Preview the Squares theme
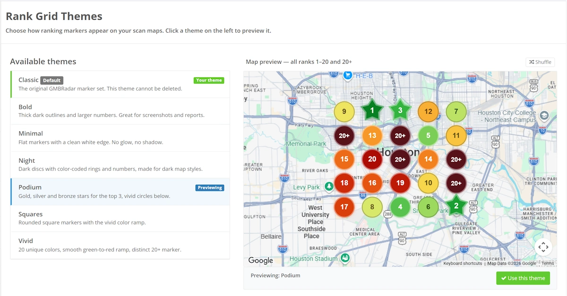The height and width of the screenshot is (296, 567). coord(120,218)
